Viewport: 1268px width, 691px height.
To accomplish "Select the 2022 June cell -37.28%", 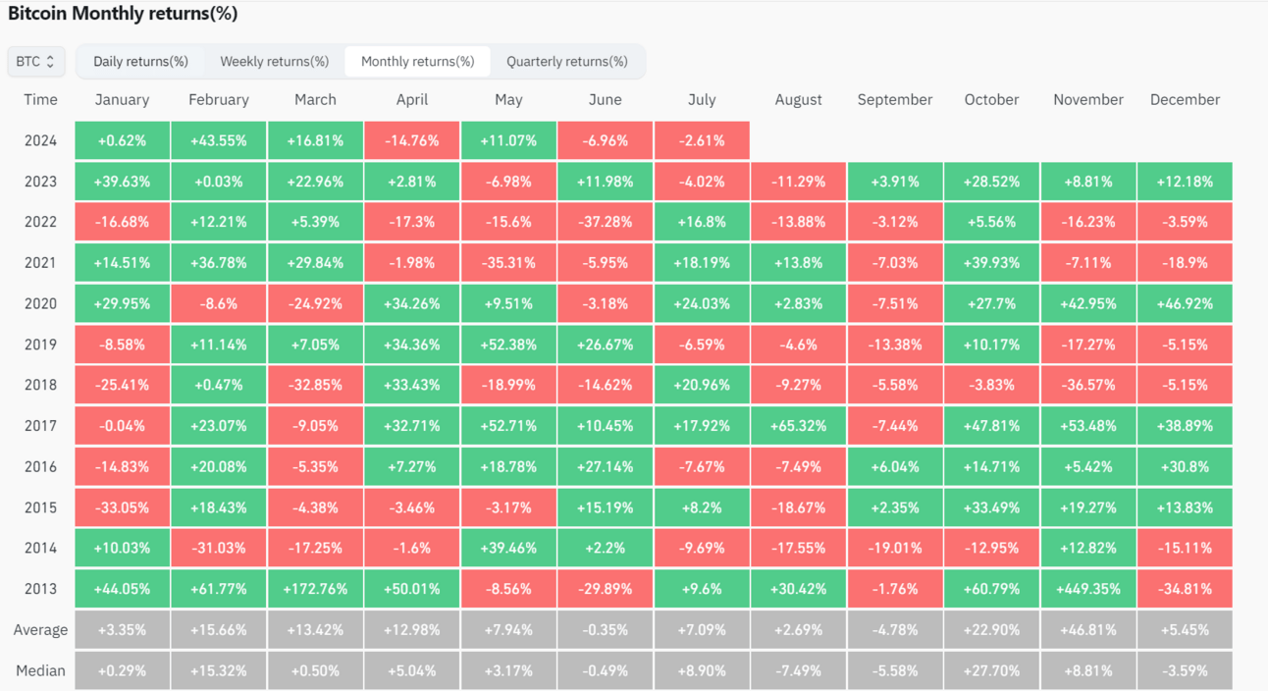I will point(605,222).
